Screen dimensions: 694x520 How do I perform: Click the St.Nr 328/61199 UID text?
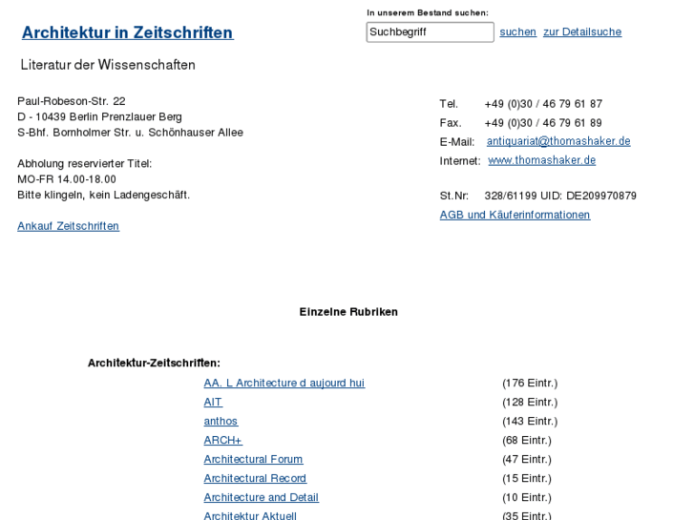[x=537, y=196]
